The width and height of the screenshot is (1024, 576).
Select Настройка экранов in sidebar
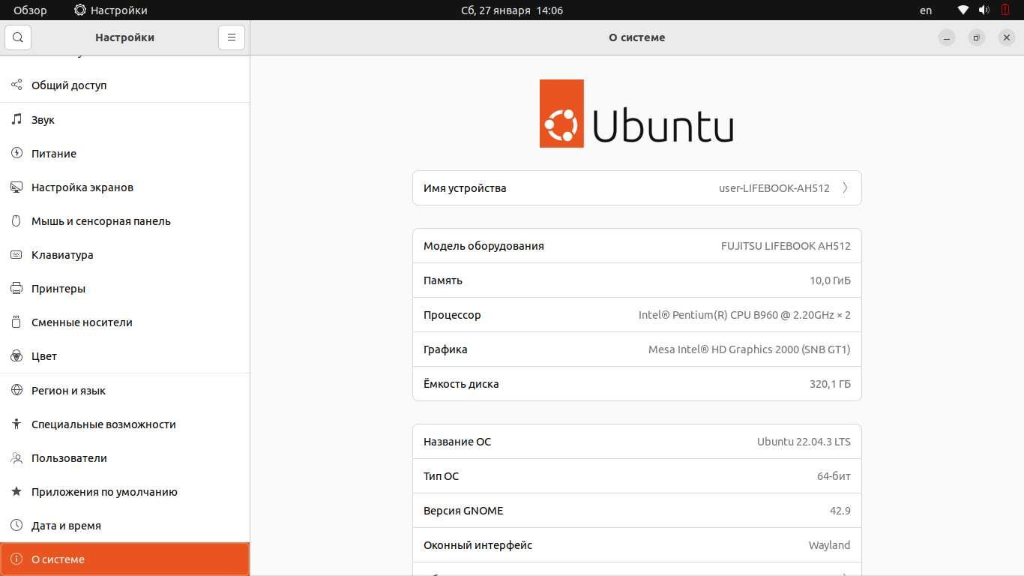point(124,187)
